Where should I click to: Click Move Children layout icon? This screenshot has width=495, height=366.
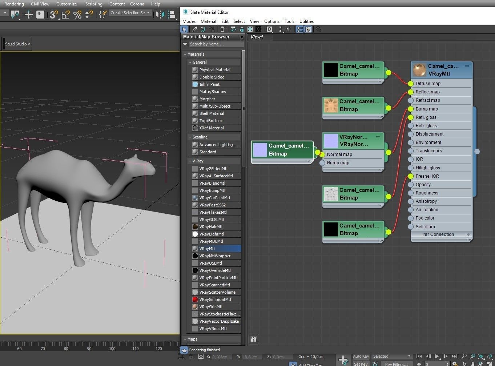coord(233,29)
